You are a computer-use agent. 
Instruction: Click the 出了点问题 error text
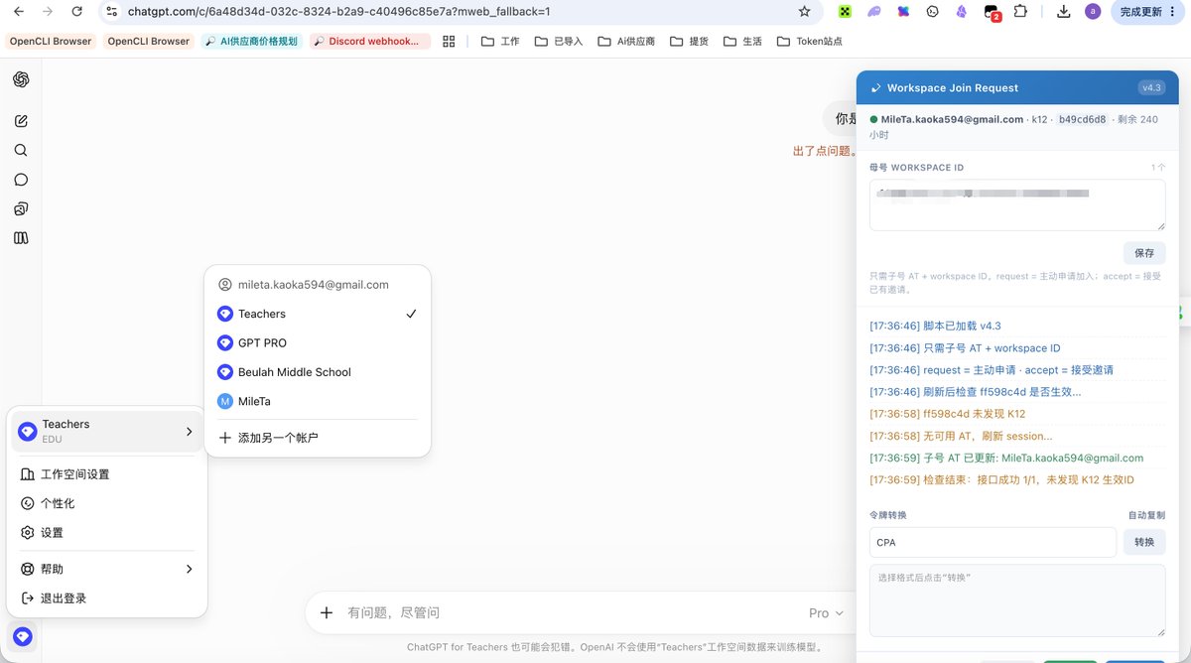[x=824, y=151]
